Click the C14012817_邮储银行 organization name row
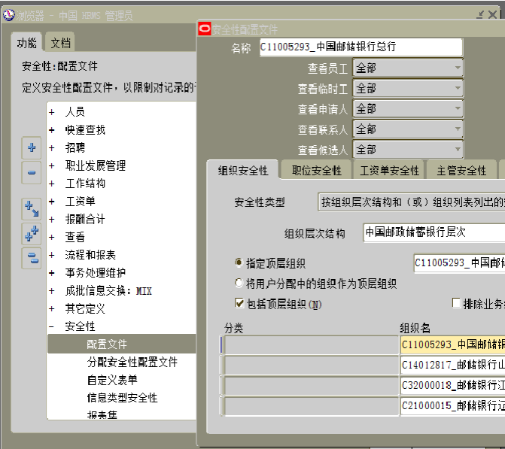Screen dimensions: 505x449 [452, 365]
